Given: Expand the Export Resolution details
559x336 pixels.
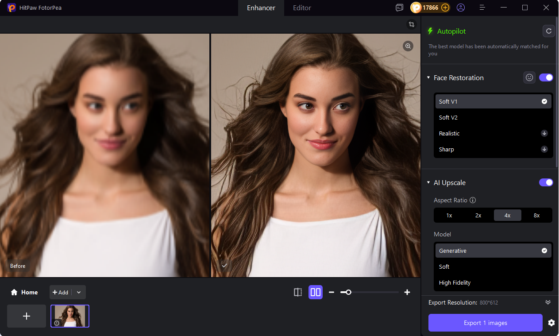Looking at the screenshot, I should tap(547, 302).
